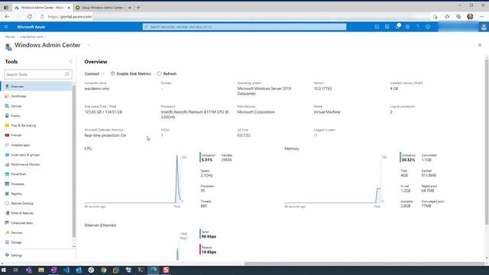Viewport: 489px width, 275px height.
Task: Open Azure Cloud Shell icon
Action: tap(377, 27)
